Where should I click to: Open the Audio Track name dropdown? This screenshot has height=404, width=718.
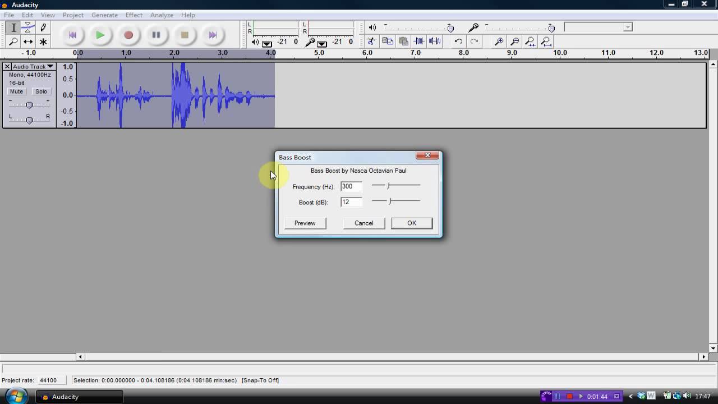click(x=33, y=67)
